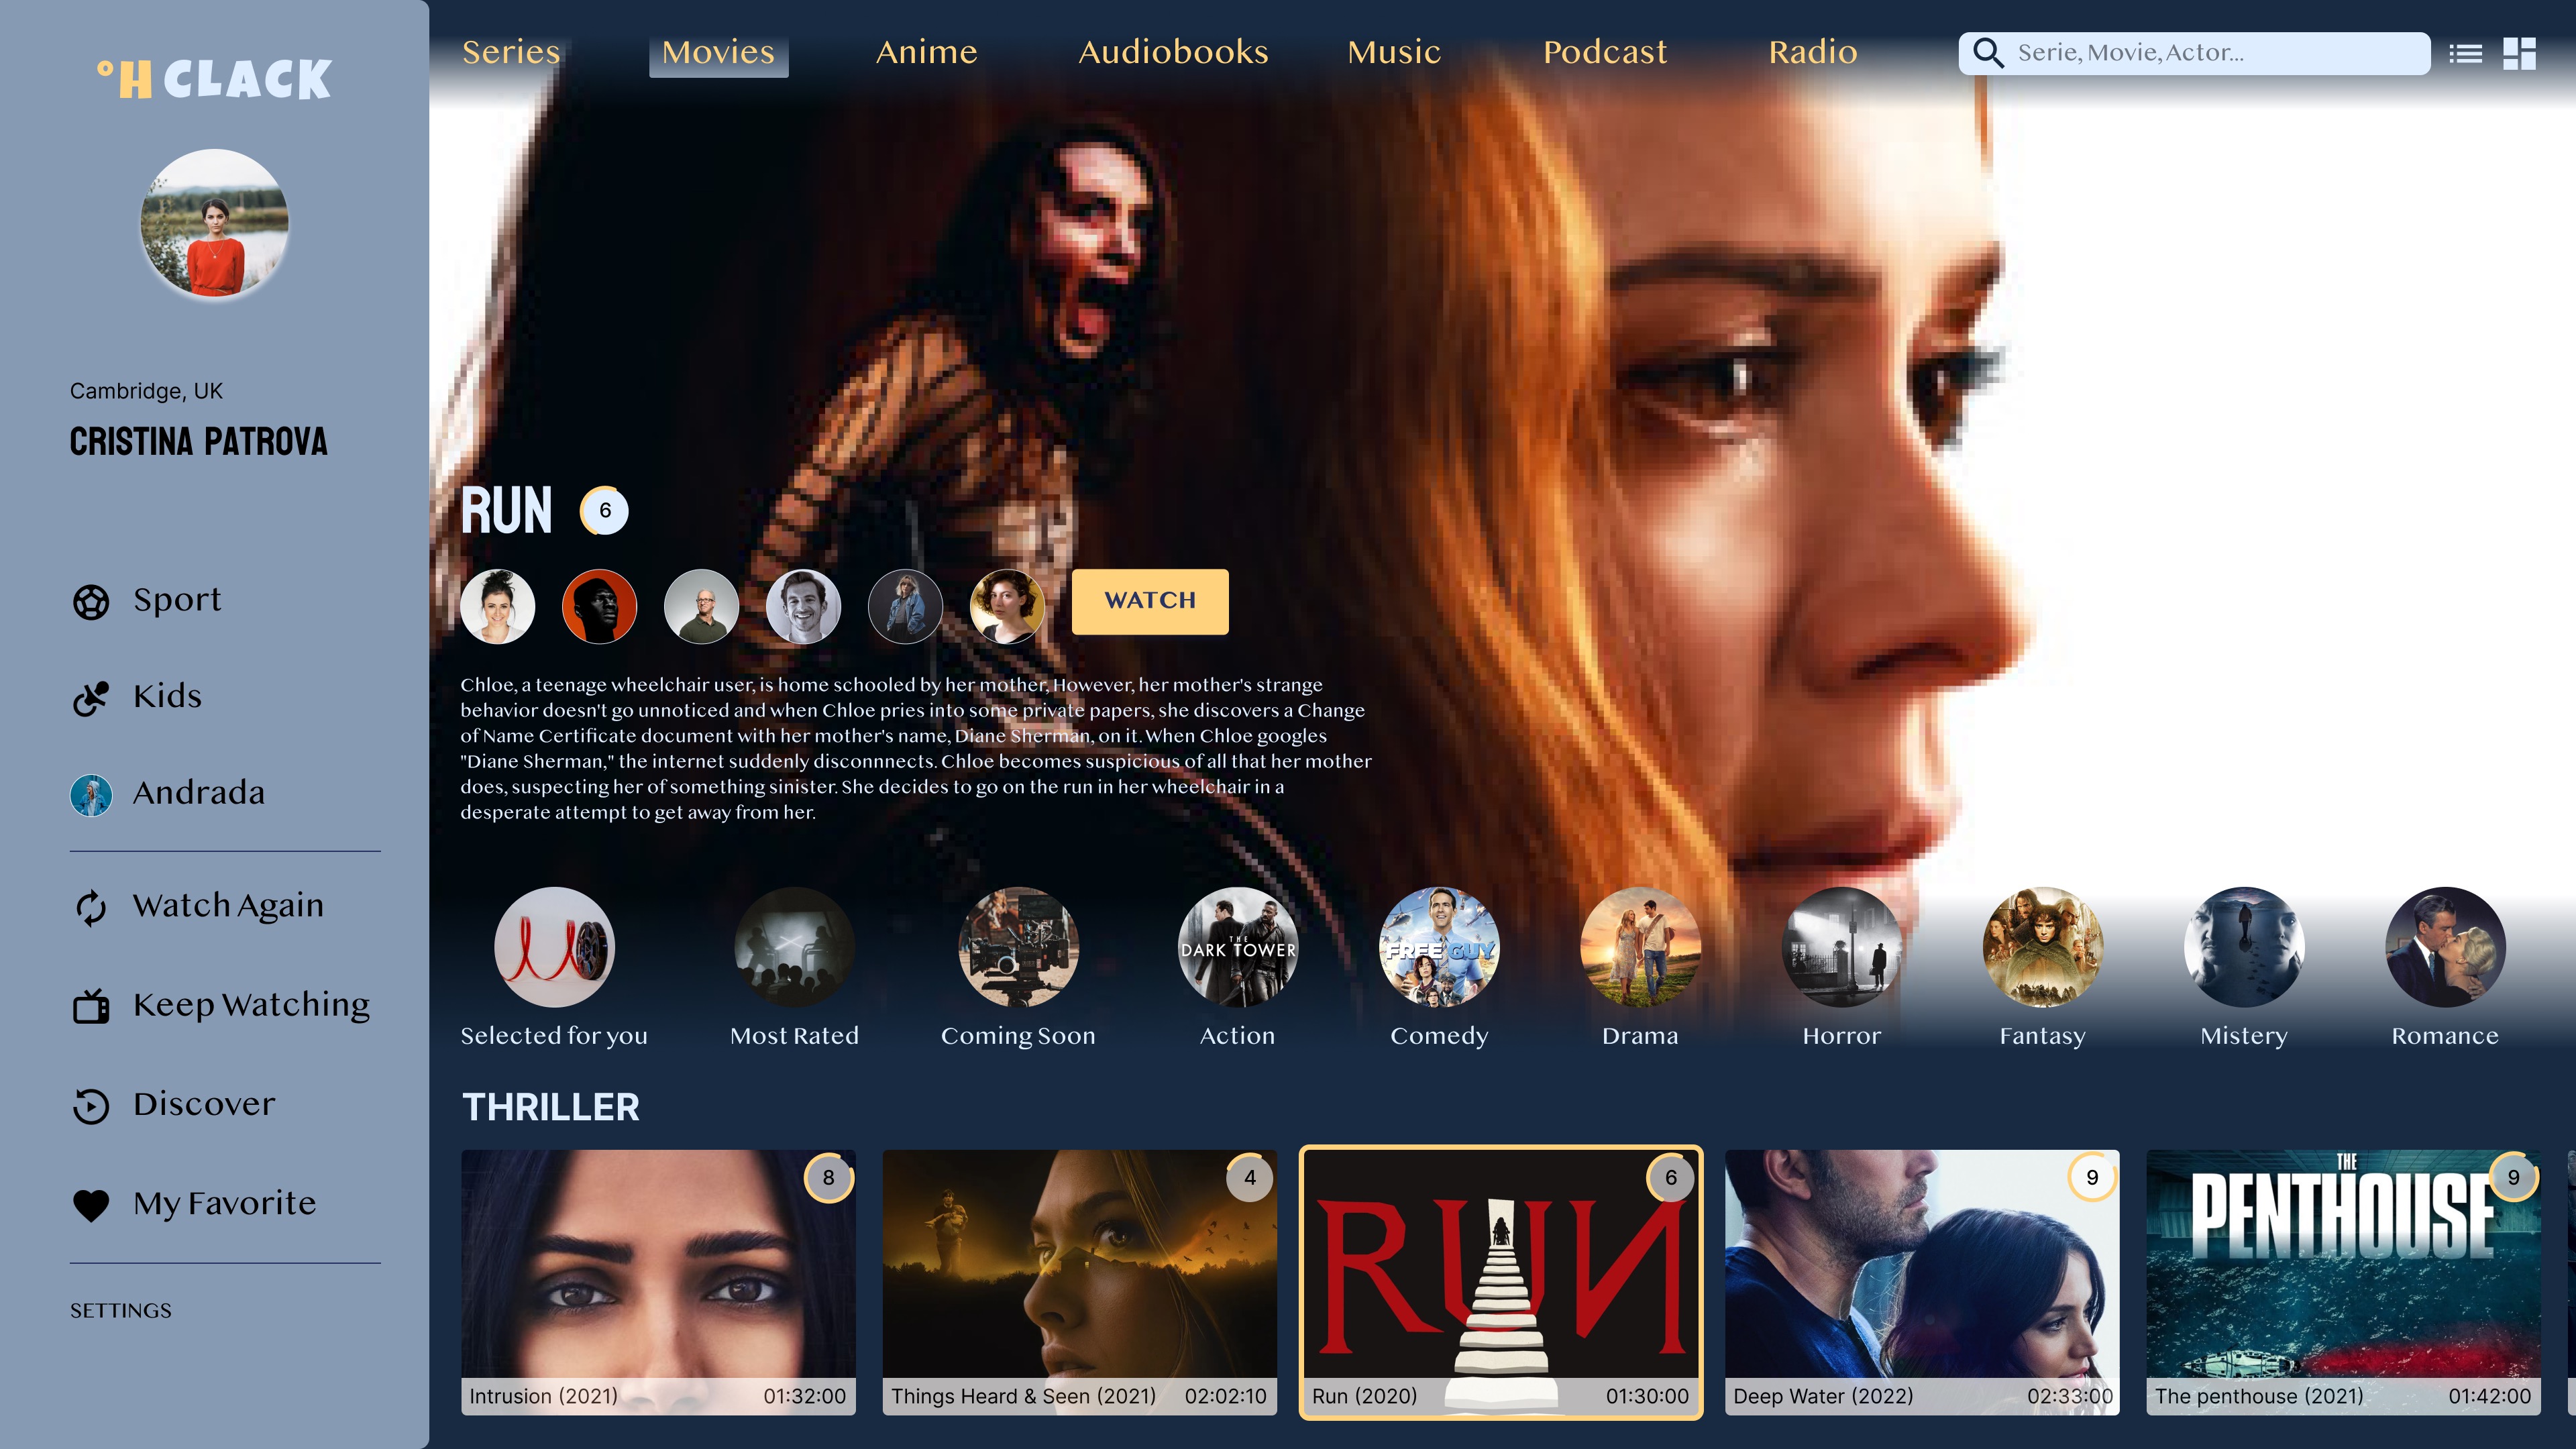The height and width of the screenshot is (1449, 2576).
Task: Open Settings section link
Action: click(x=120, y=1309)
